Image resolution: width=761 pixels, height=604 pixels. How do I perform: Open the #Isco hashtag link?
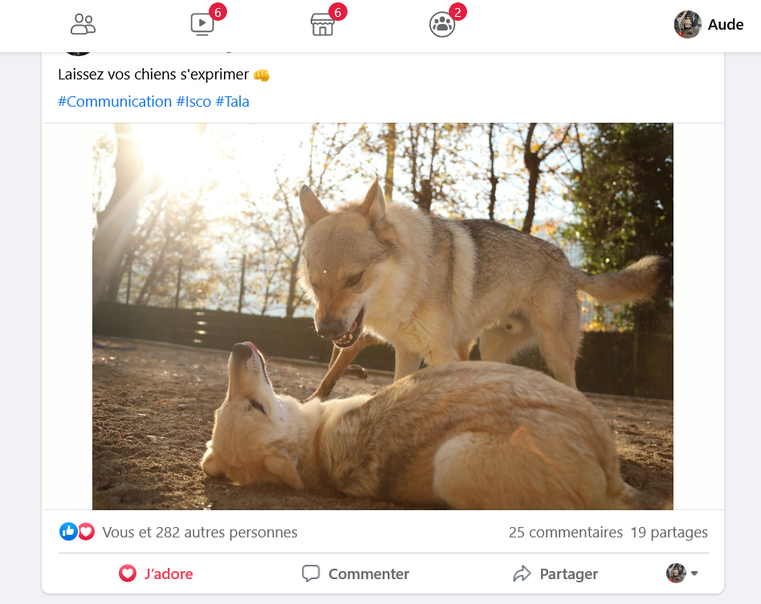[193, 101]
